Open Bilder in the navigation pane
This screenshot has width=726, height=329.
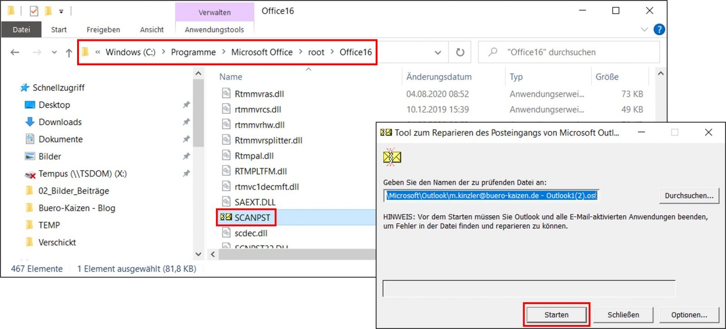(50, 156)
